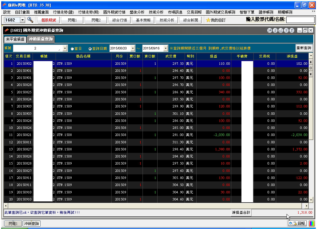317x229 pixels.
Task: Select row 11 with loss -2,030.00
Action: pos(156,135)
